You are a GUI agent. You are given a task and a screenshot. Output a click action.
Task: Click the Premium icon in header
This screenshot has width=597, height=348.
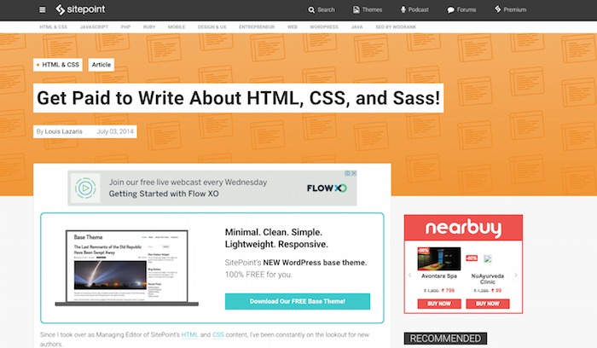coord(497,9)
